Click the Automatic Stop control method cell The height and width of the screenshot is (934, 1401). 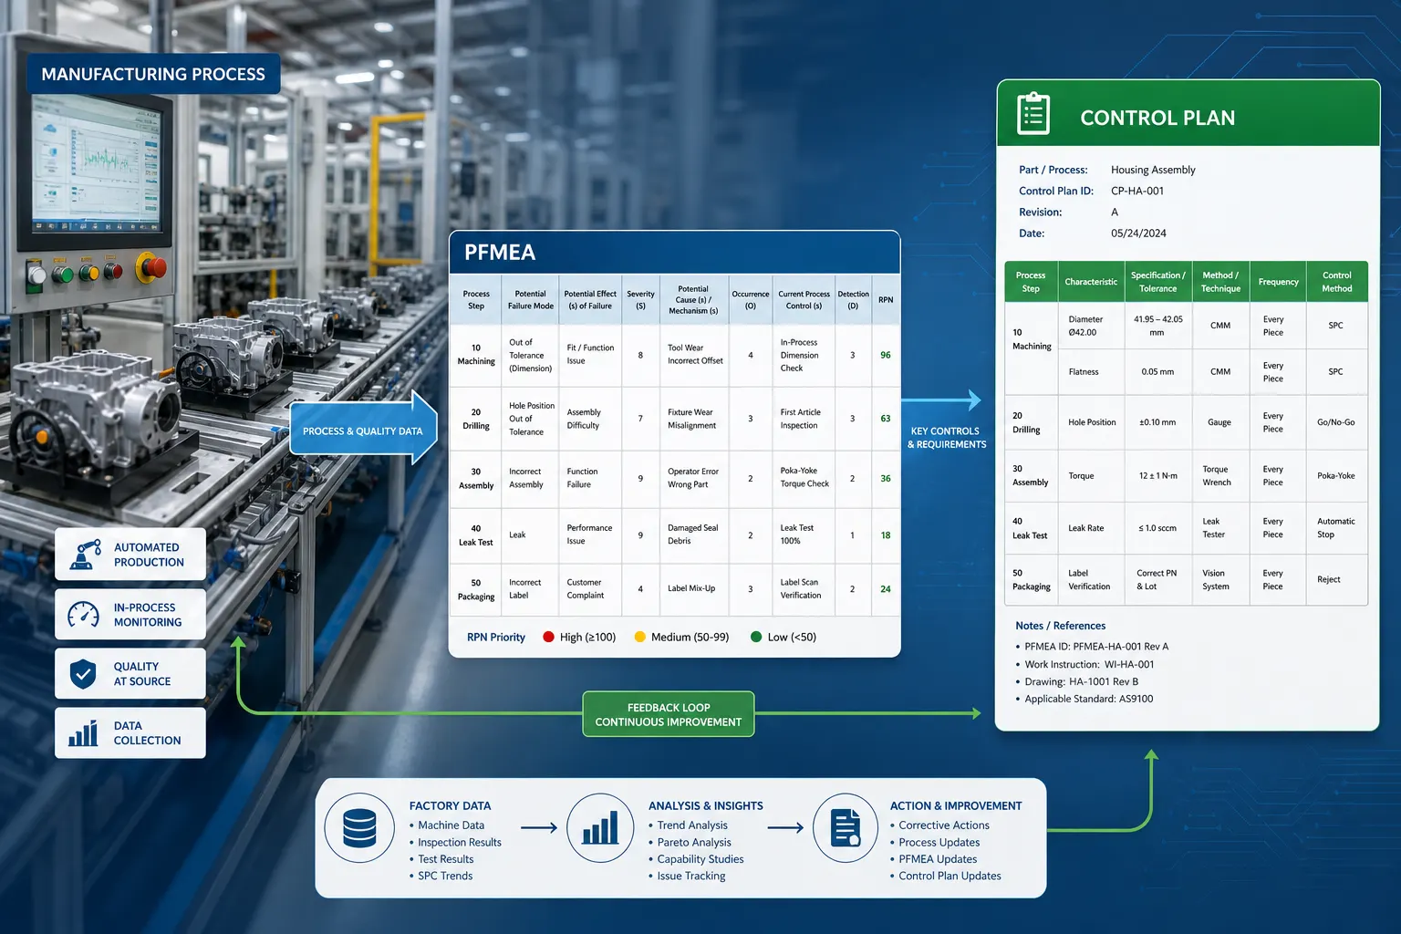(x=1336, y=528)
